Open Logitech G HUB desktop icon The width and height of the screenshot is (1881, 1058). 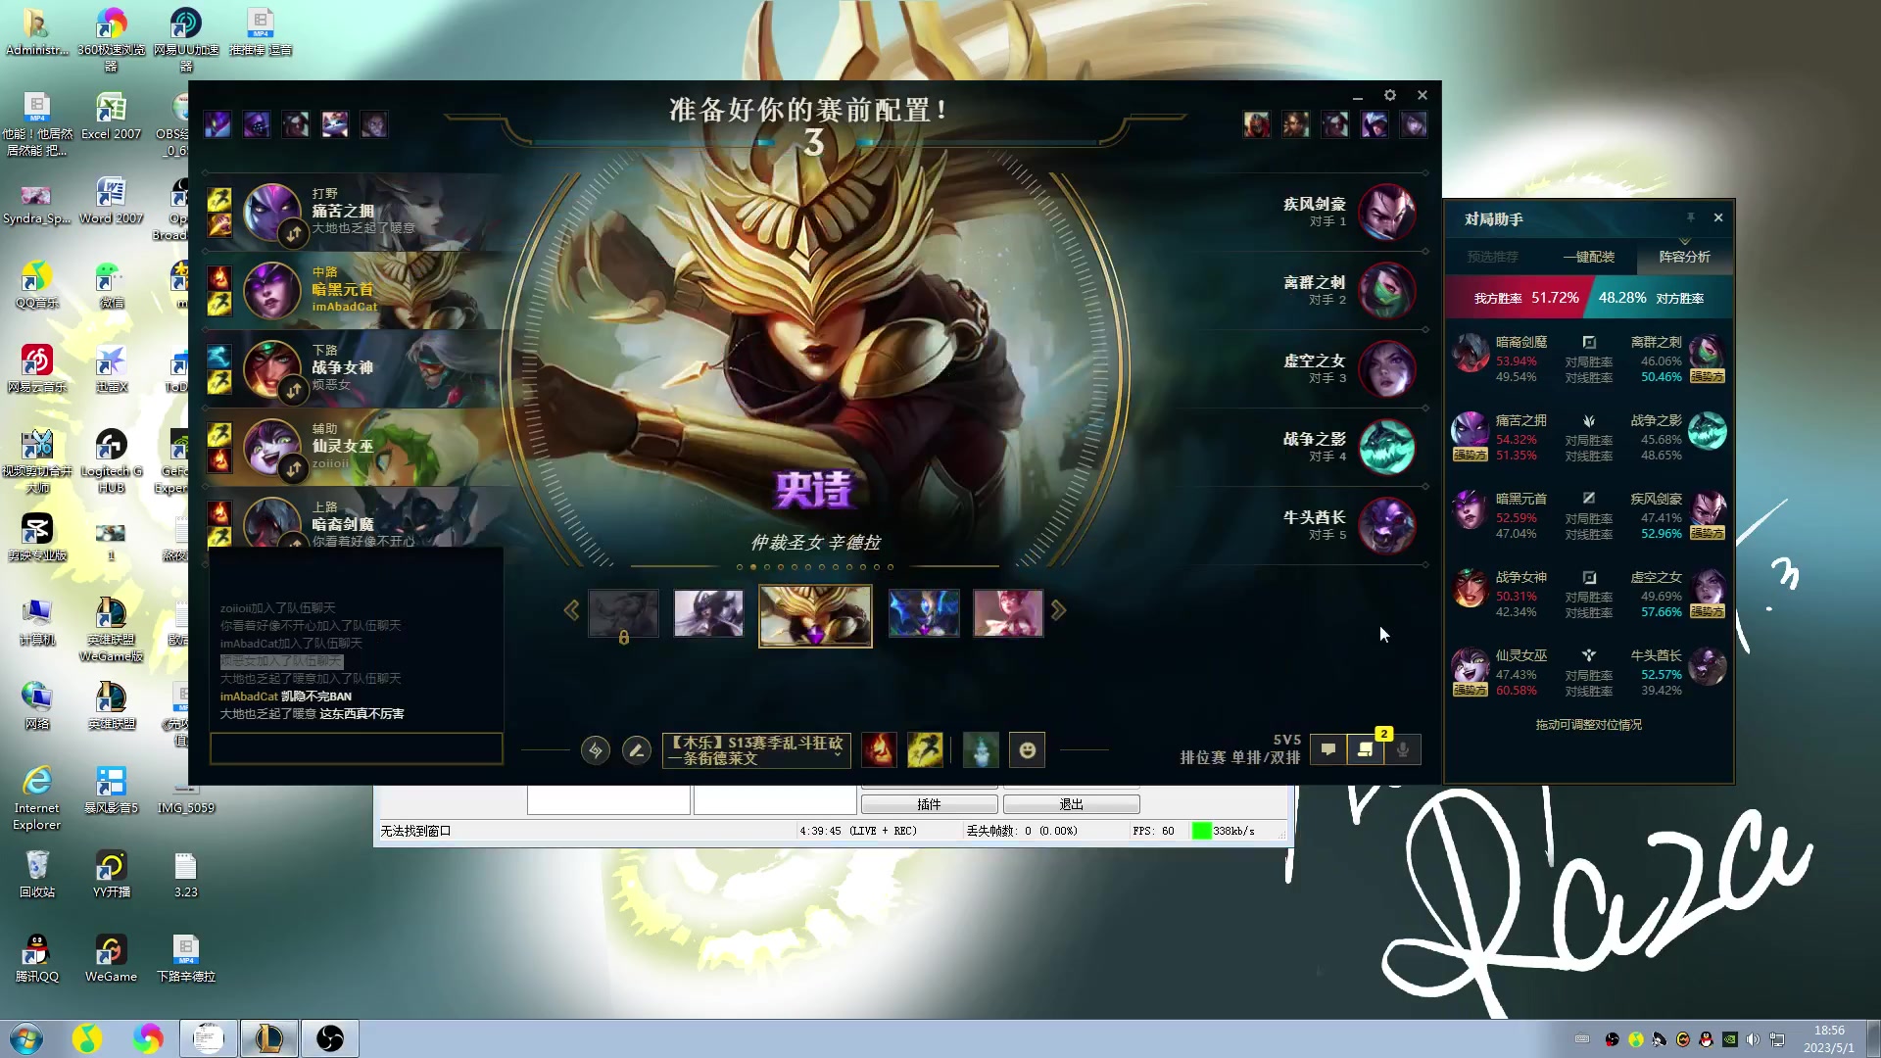111,460
